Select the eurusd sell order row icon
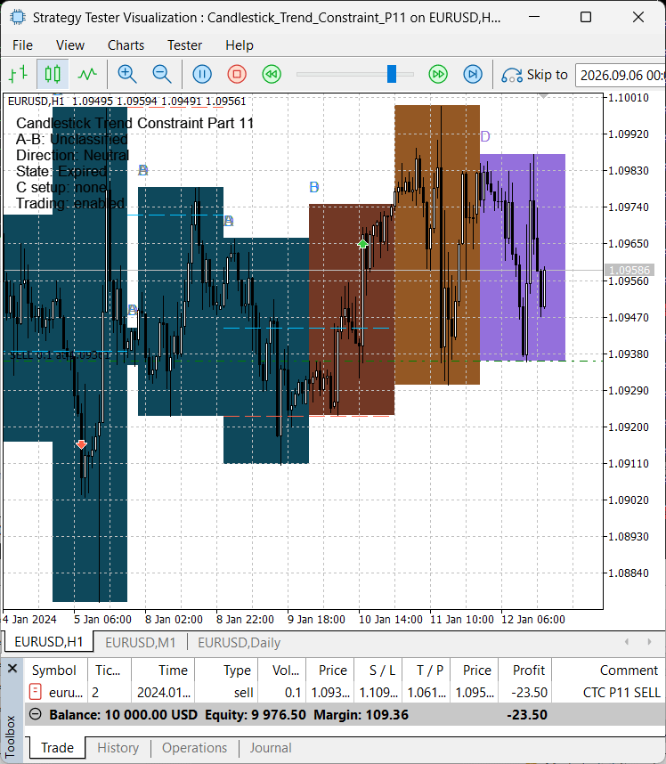 tap(36, 692)
